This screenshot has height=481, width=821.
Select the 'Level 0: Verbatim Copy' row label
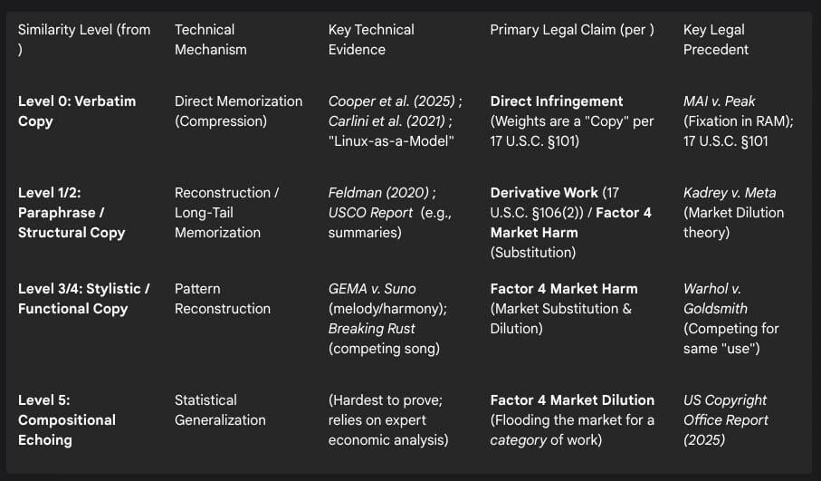click(77, 111)
